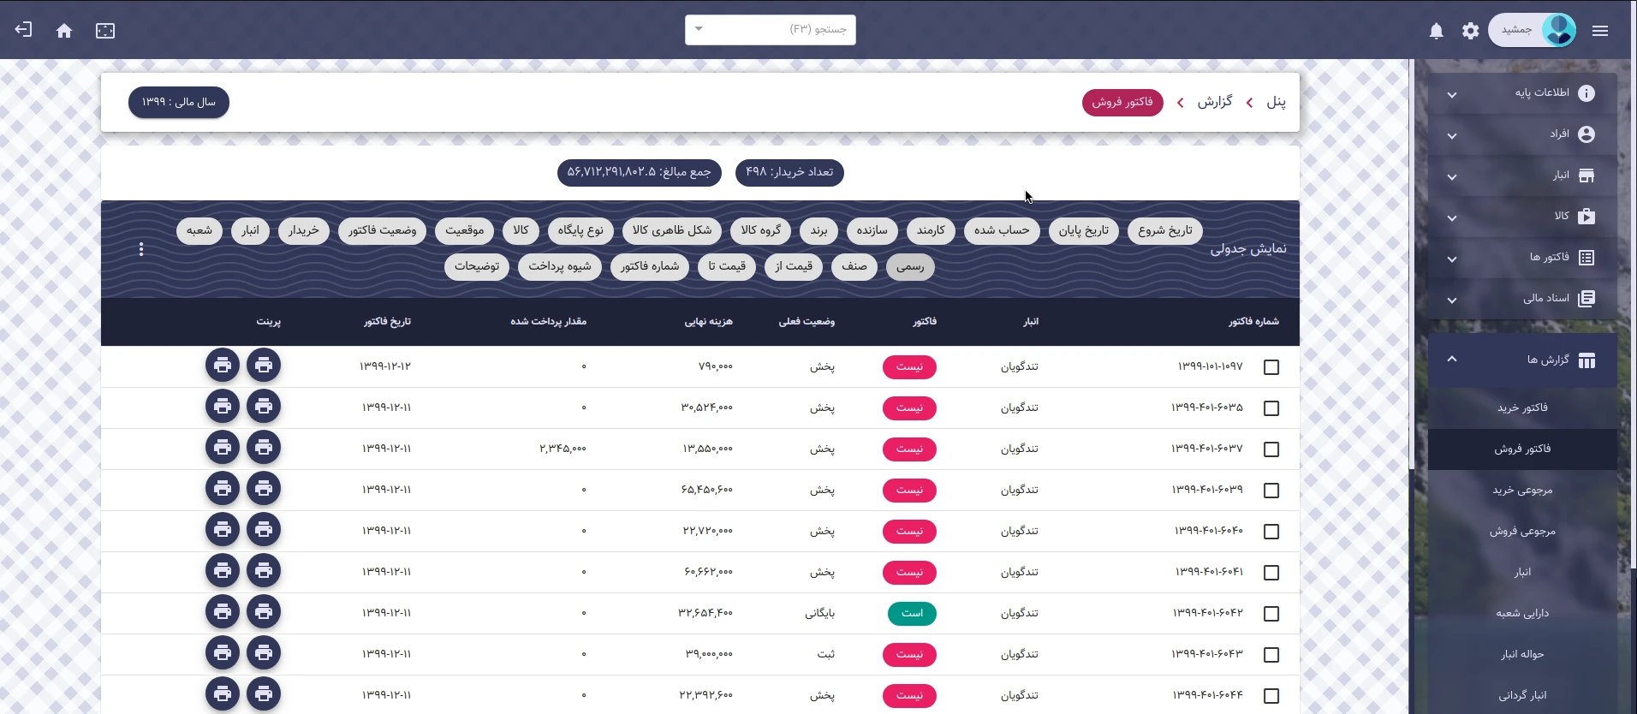The height and width of the screenshot is (714, 1637).
Task: Click the left print icon for invoice 1399-101-1097
Action: (223, 366)
